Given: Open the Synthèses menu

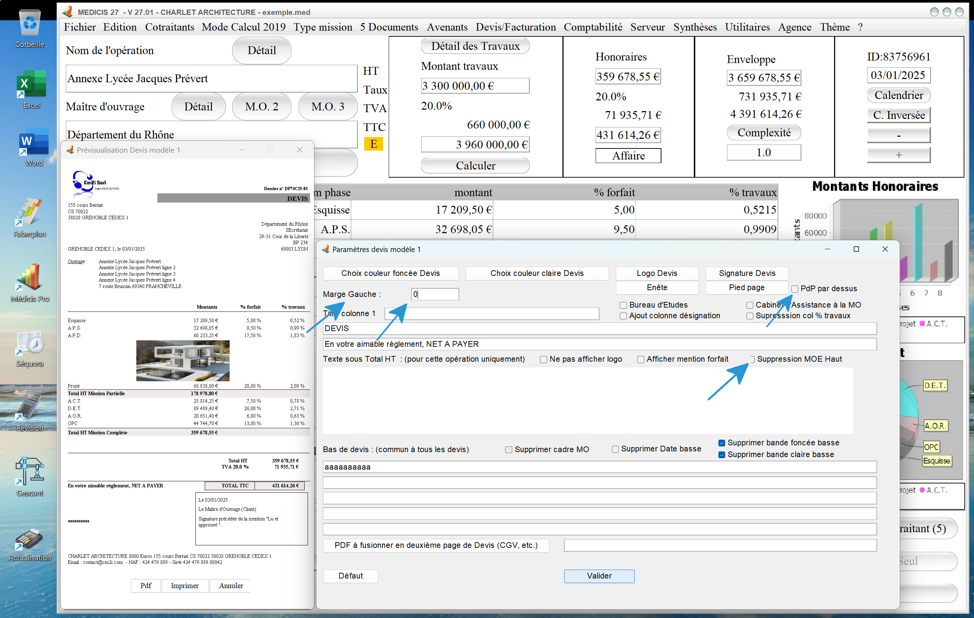Looking at the screenshot, I should click(695, 27).
